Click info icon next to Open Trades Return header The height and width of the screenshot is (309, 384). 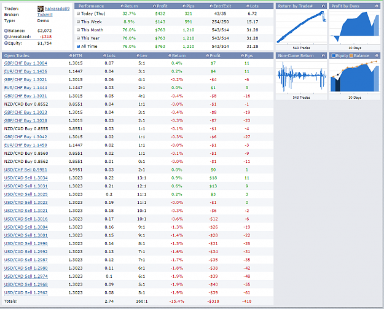pos(170,55)
